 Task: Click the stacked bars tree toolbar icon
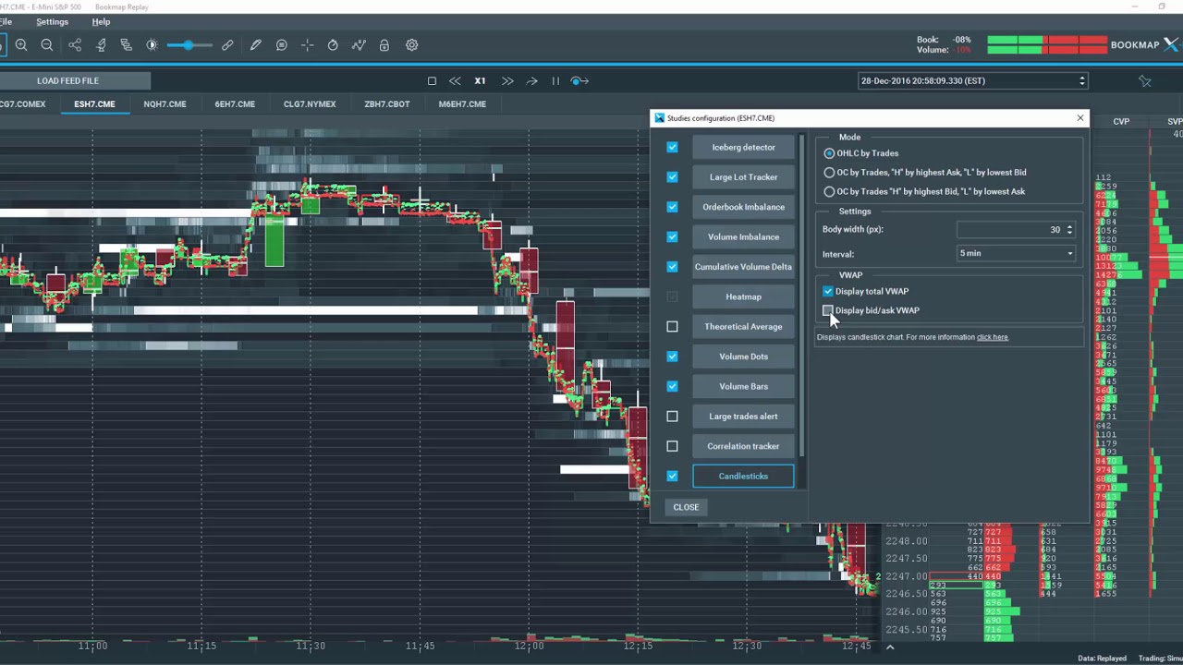pyautogui.click(x=127, y=45)
